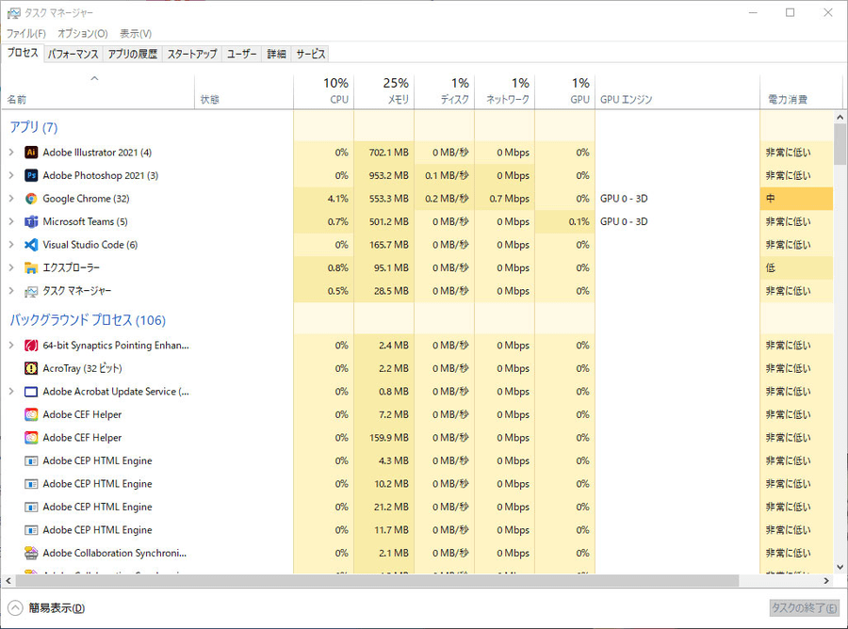The width and height of the screenshot is (848, 629).
Task: Sort processes by the 名前 column header
Action: [x=98, y=91]
